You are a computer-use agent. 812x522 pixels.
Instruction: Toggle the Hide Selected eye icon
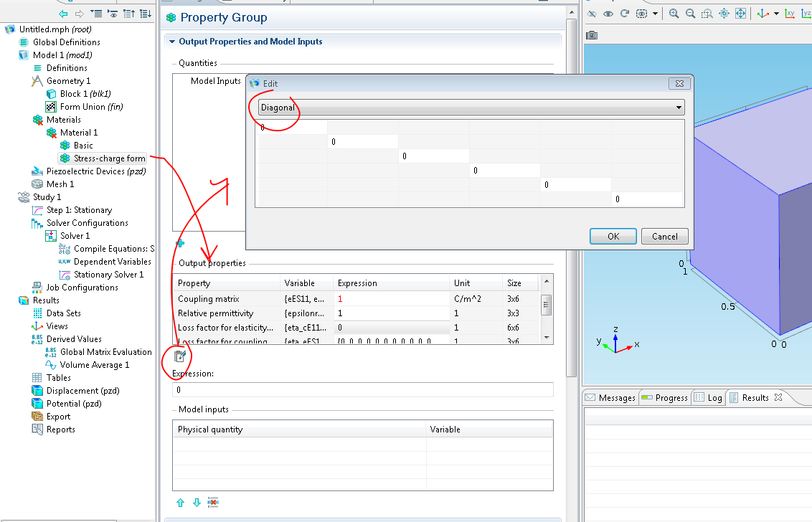[x=593, y=13]
